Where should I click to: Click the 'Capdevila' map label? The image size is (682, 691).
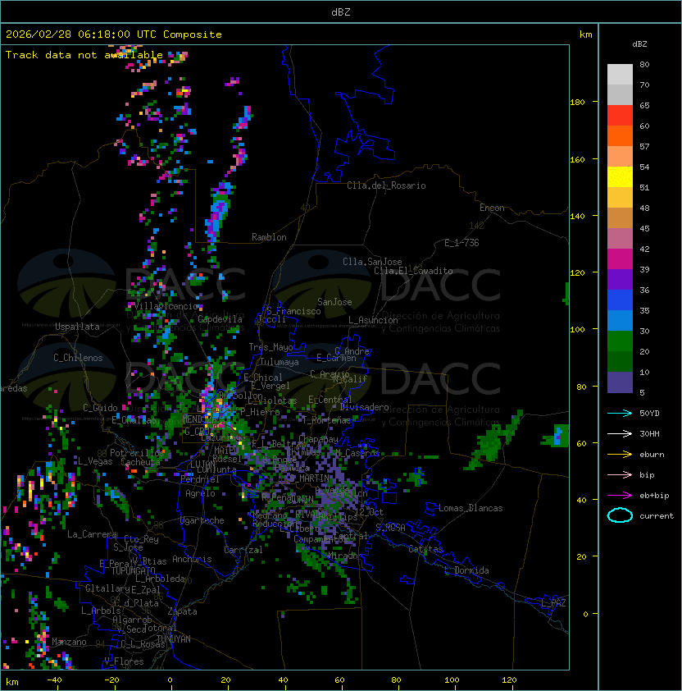220,319
